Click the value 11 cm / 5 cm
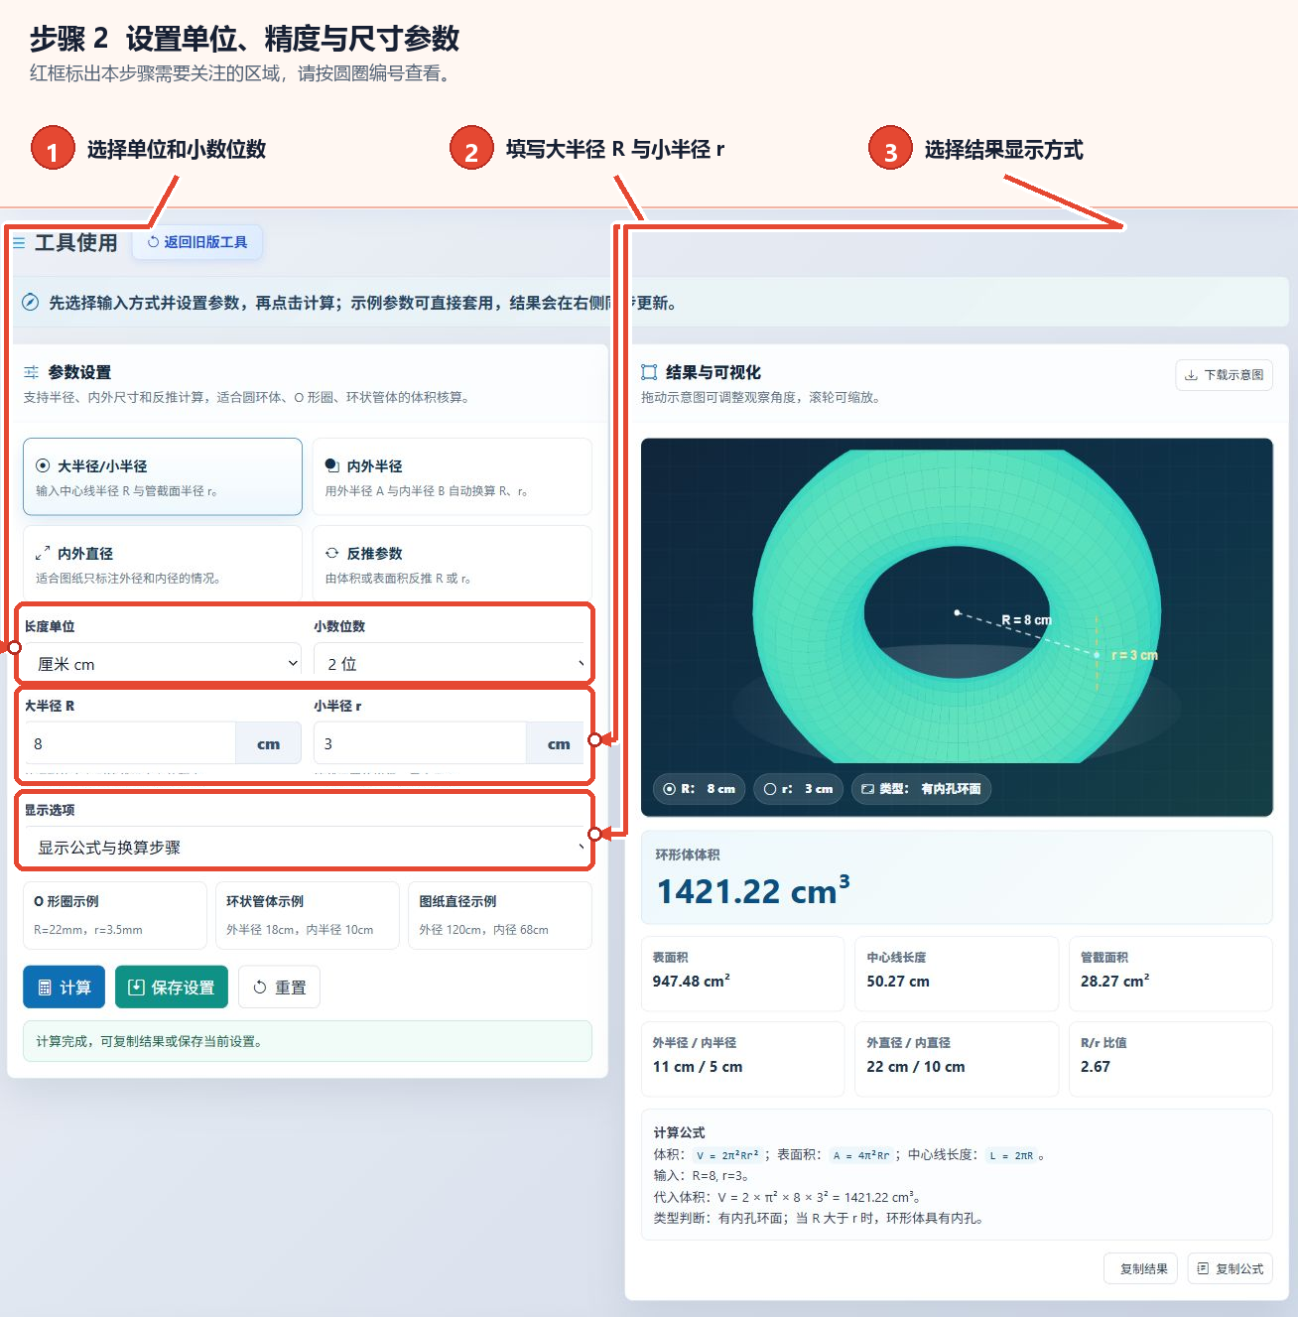The image size is (1298, 1317). coord(698,1066)
